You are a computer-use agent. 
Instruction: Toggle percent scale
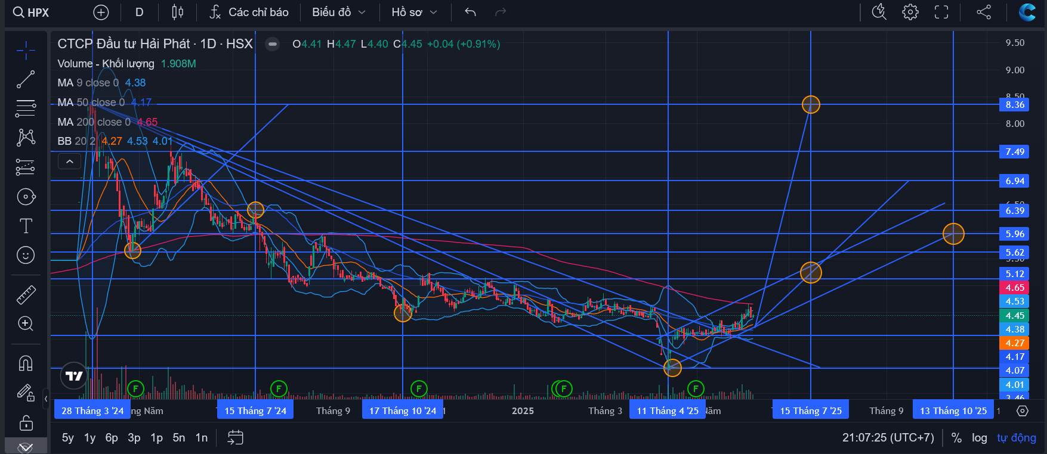pyautogui.click(x=956, y=438)
